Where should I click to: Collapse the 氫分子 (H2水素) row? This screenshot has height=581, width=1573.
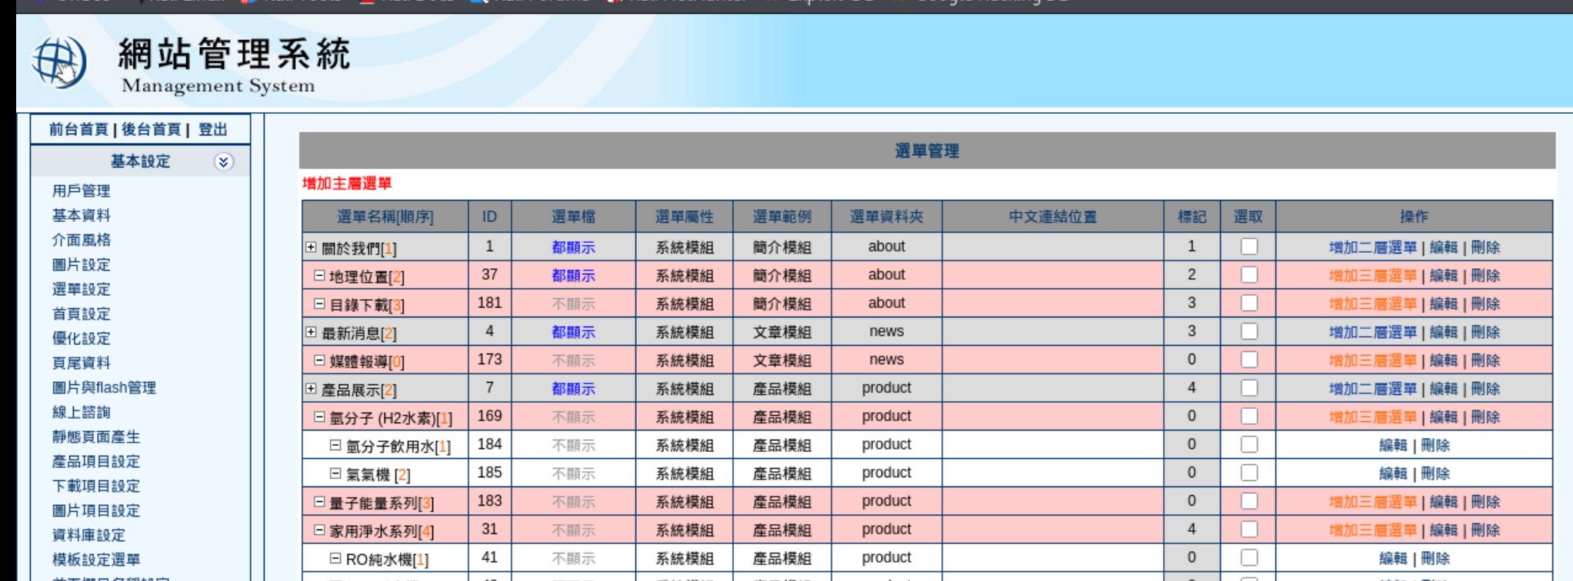[319, 417]
